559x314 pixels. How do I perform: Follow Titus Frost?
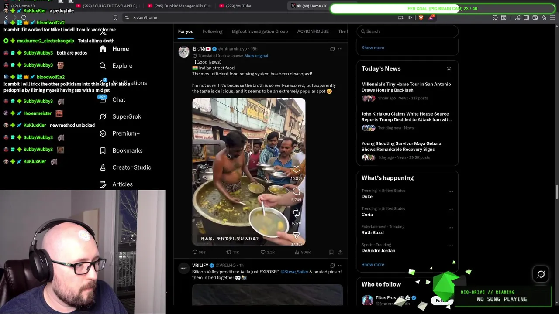pos(442,300)
